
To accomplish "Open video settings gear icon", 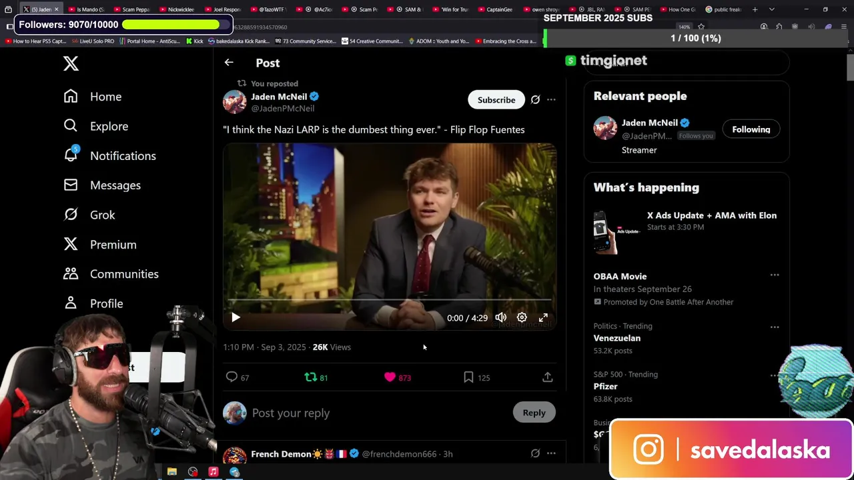I will (x=522, y=318).
